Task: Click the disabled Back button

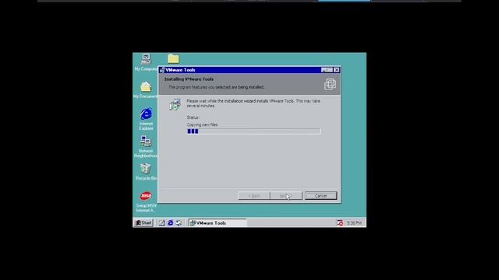Action: 254,196
